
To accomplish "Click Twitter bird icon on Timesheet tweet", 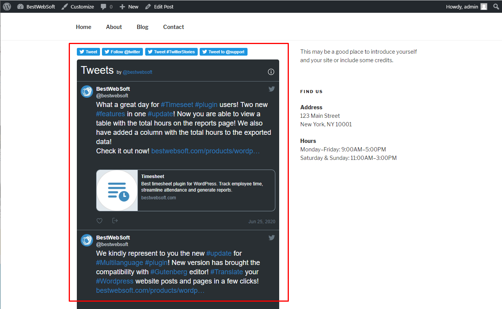I will click(x=272, y=89).
